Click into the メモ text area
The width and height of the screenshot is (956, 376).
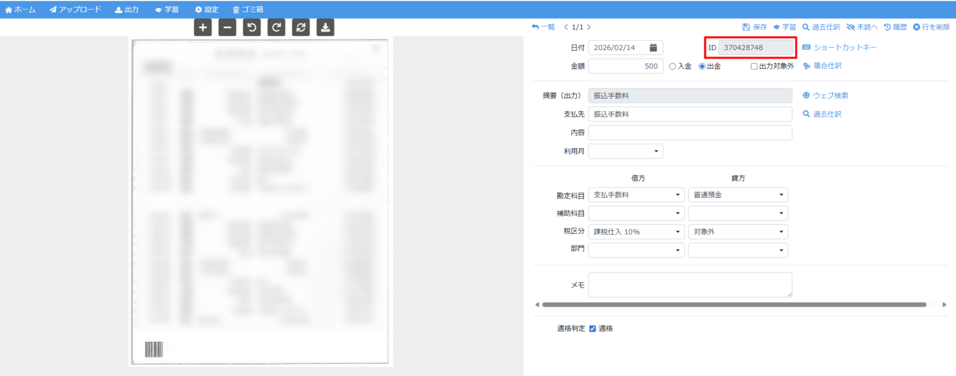coord(690,285)
